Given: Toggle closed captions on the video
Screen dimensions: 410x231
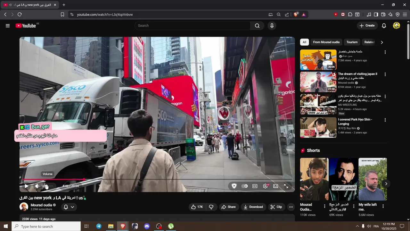Looking at the screenshot, I should 255,186.
